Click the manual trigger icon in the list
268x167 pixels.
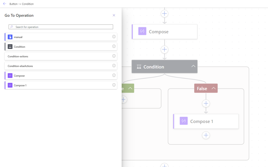click(x=10, y=37)
